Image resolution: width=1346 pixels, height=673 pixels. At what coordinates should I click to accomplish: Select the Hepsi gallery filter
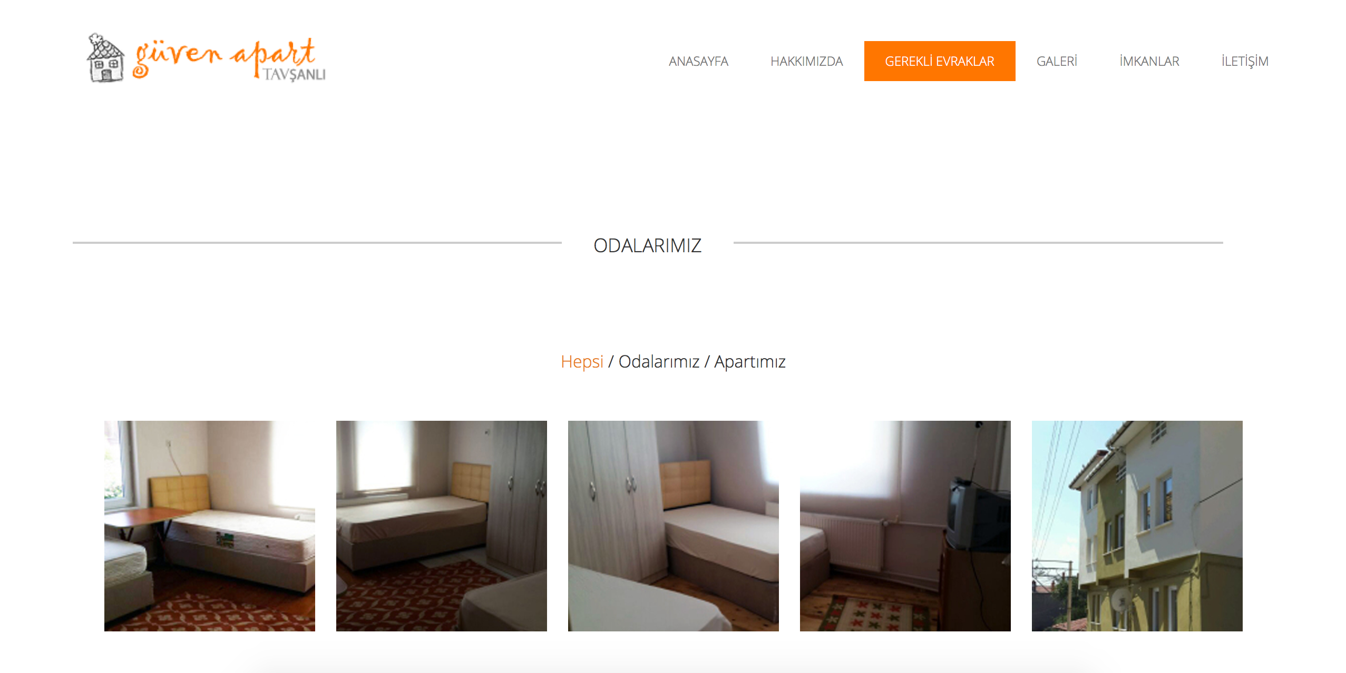[x=582, y=362]
